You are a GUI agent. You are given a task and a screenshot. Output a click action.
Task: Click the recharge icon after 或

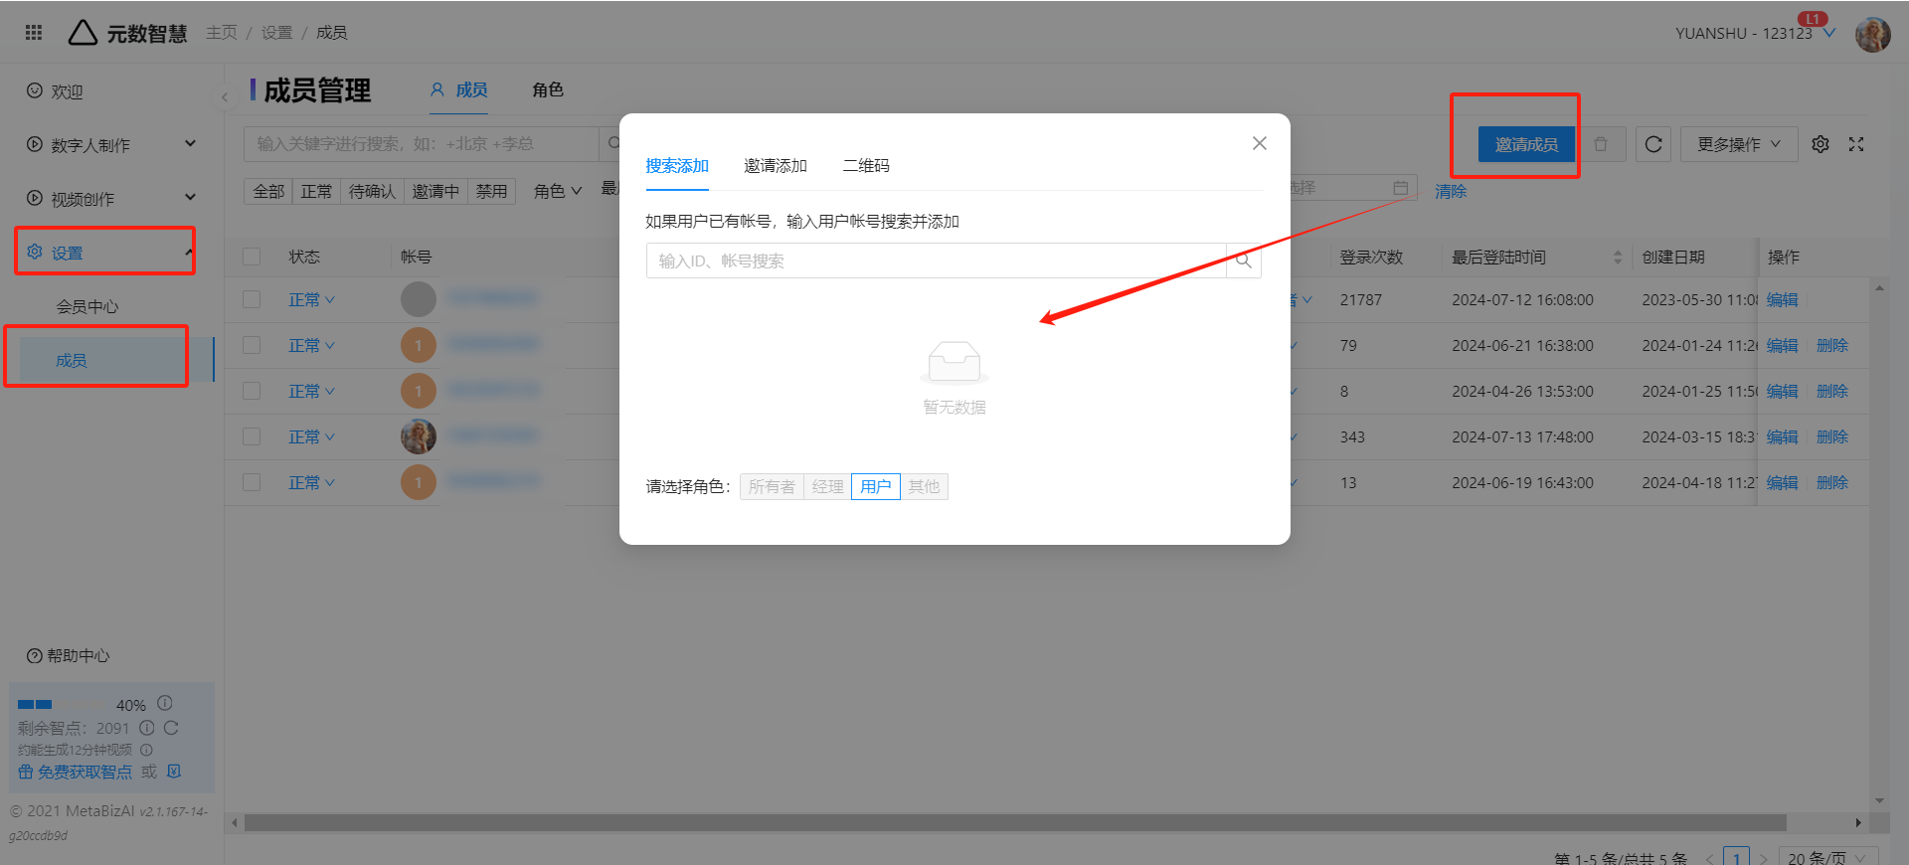pyautogui.click(x=174, y=771)
